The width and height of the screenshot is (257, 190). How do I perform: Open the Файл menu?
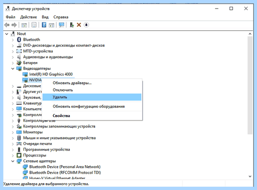point(10,17)
